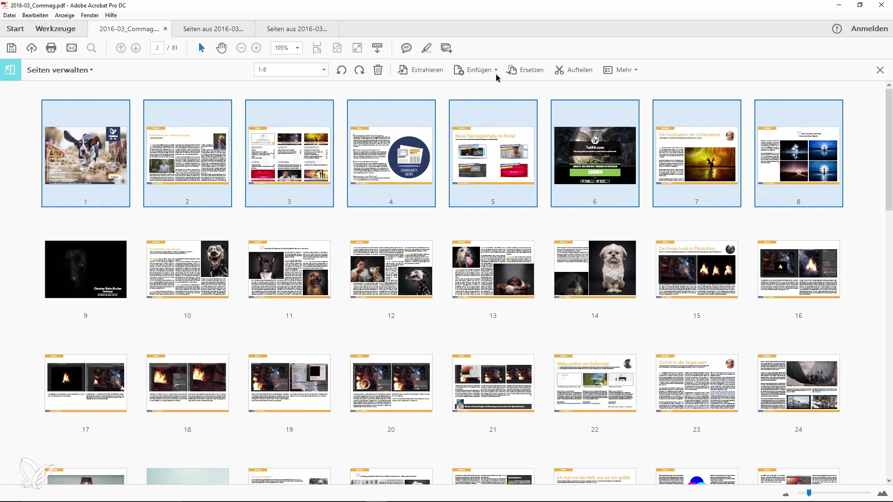893x502 pixels.
Task: Open the Anzeige menu
Action: [x=65, y=15]
